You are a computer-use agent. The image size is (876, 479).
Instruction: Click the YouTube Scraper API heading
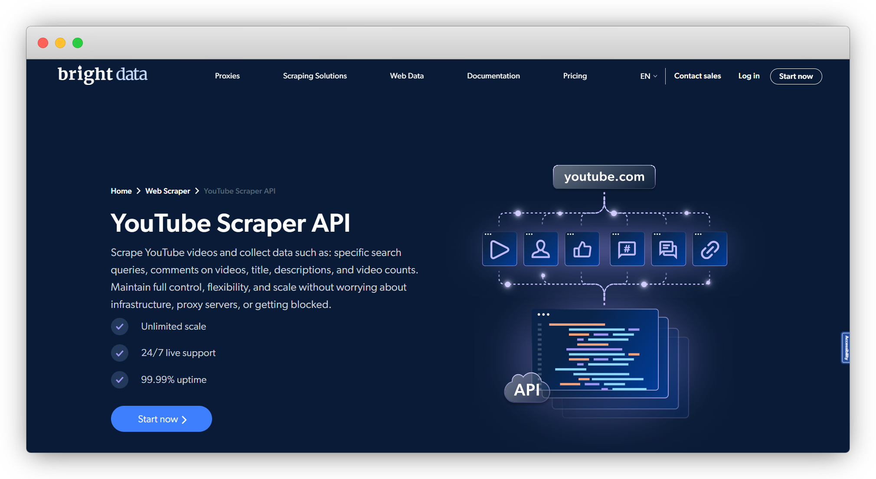230,223
